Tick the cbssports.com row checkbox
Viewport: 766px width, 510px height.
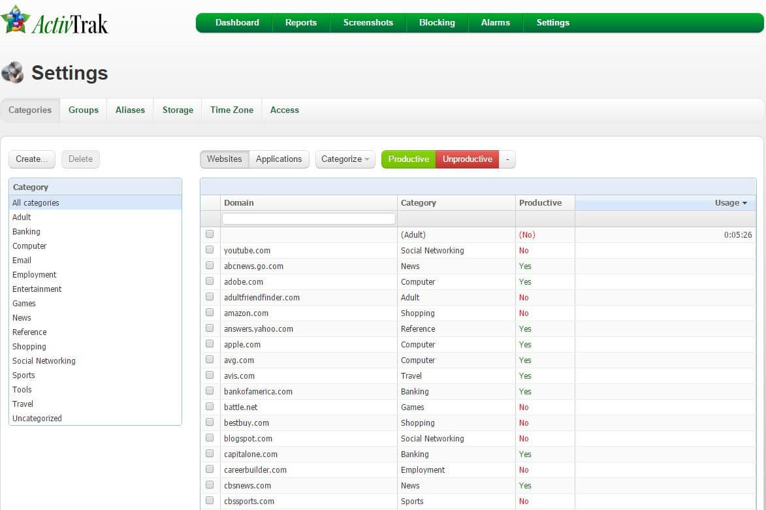tap(210, 500)
